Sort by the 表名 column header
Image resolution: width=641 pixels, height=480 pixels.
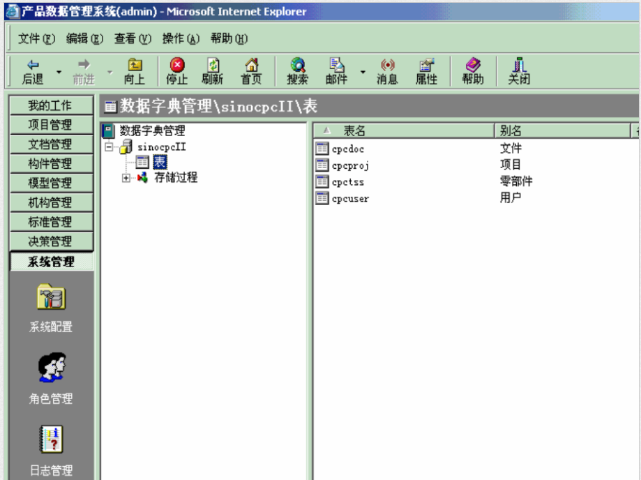point(404,131)
